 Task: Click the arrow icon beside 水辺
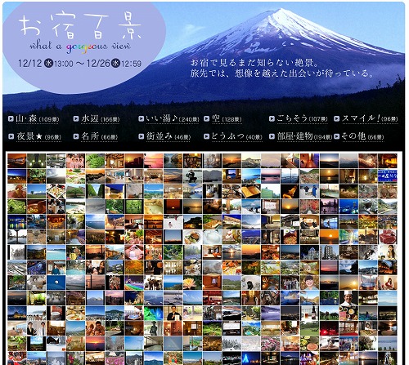click(76, 118)
